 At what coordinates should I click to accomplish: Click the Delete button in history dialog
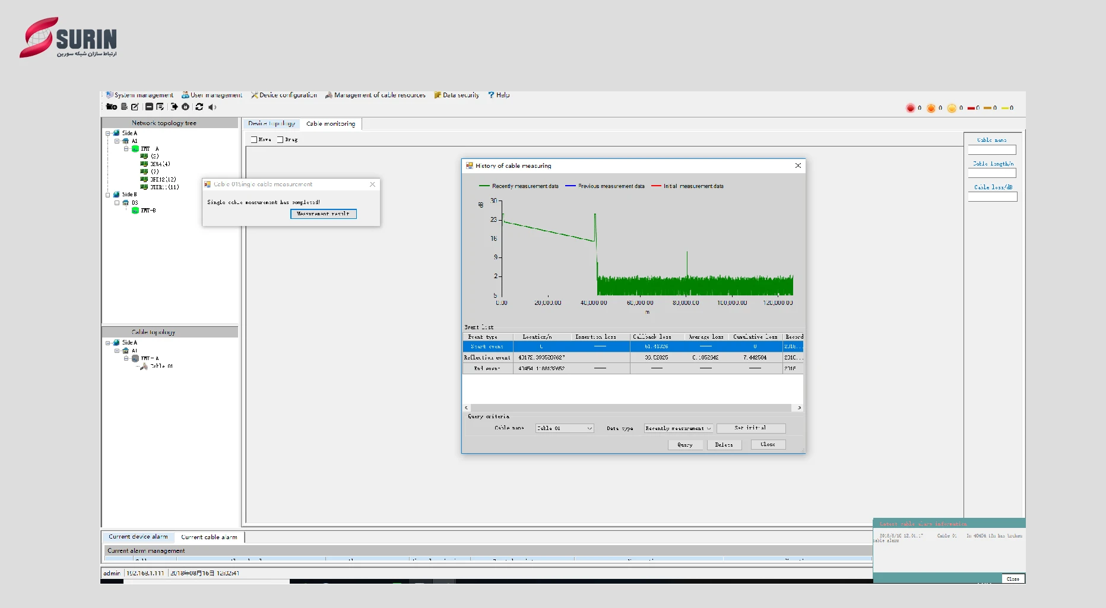tap(724, 444)
